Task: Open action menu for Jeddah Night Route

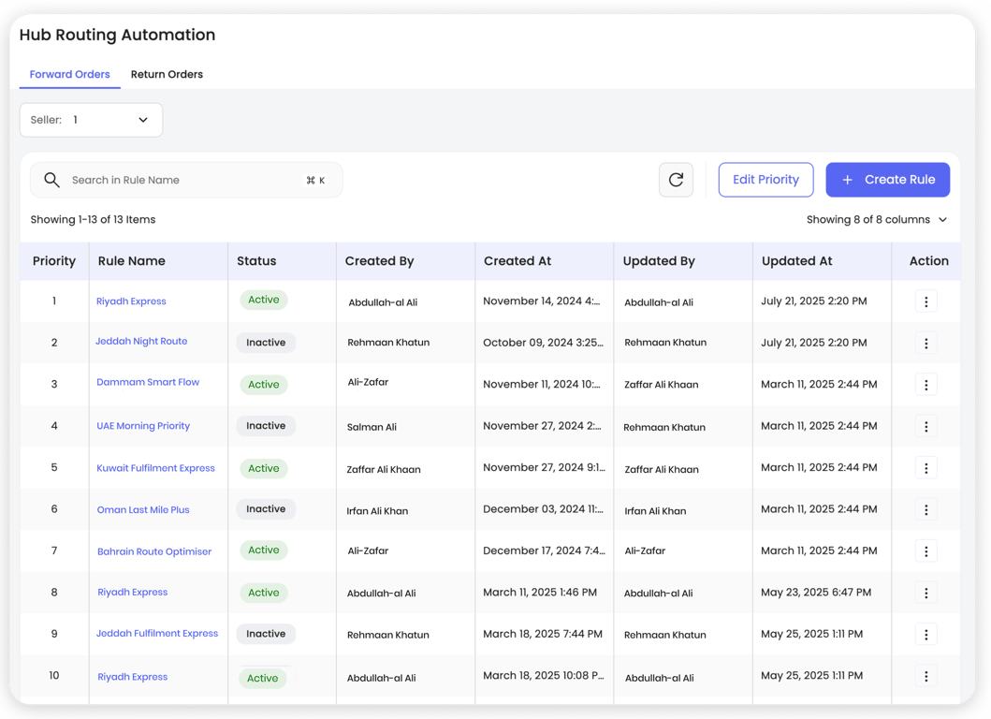Action: coord(925,344)
